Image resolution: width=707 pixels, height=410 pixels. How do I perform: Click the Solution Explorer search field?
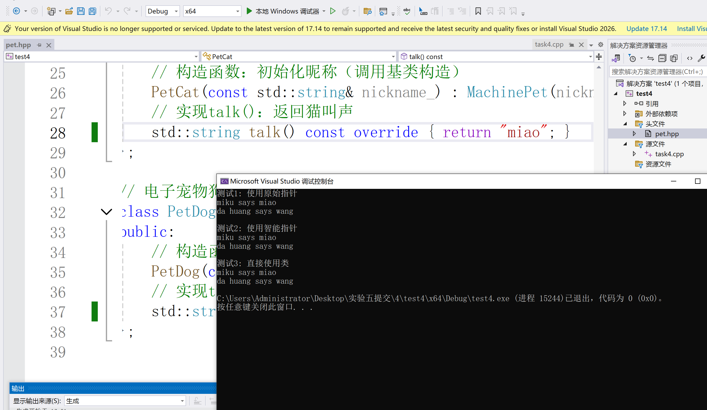656,72
